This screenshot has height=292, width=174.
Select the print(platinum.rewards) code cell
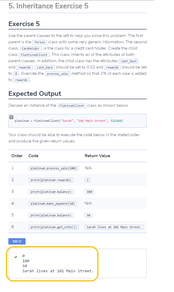pyautogui.click(x=51, y=180)
